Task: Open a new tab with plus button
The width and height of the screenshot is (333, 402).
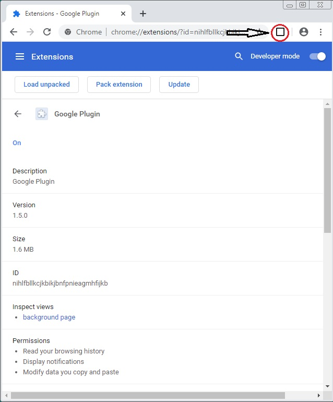Action: 143,14
